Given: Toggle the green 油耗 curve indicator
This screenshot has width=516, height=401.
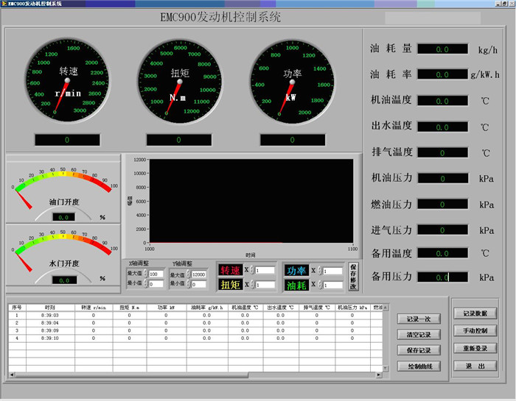Looking at the screenshot, I should [x=296, y=284].
